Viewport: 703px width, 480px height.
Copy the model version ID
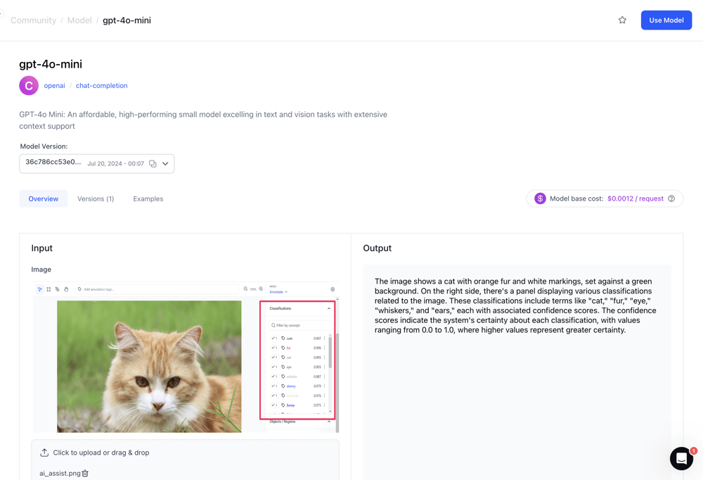click(x=153, y=164)
